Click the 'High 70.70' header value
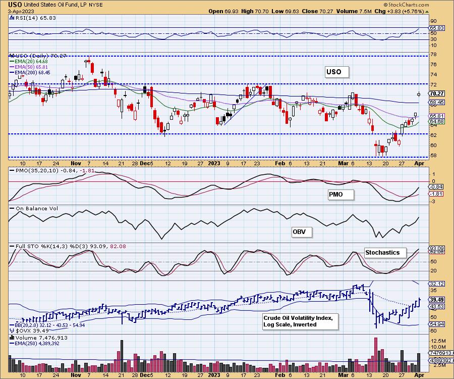The height and width of the screenshot is (379, 454). (x=255, y=11)
